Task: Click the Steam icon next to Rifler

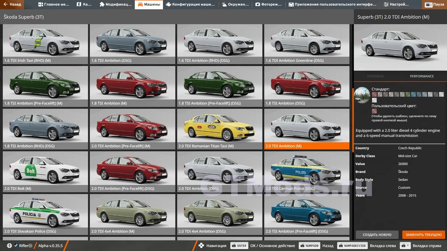Action: tap(16, 246)
